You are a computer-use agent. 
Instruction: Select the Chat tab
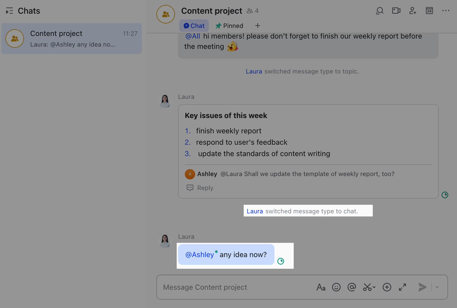click(194, 26)
